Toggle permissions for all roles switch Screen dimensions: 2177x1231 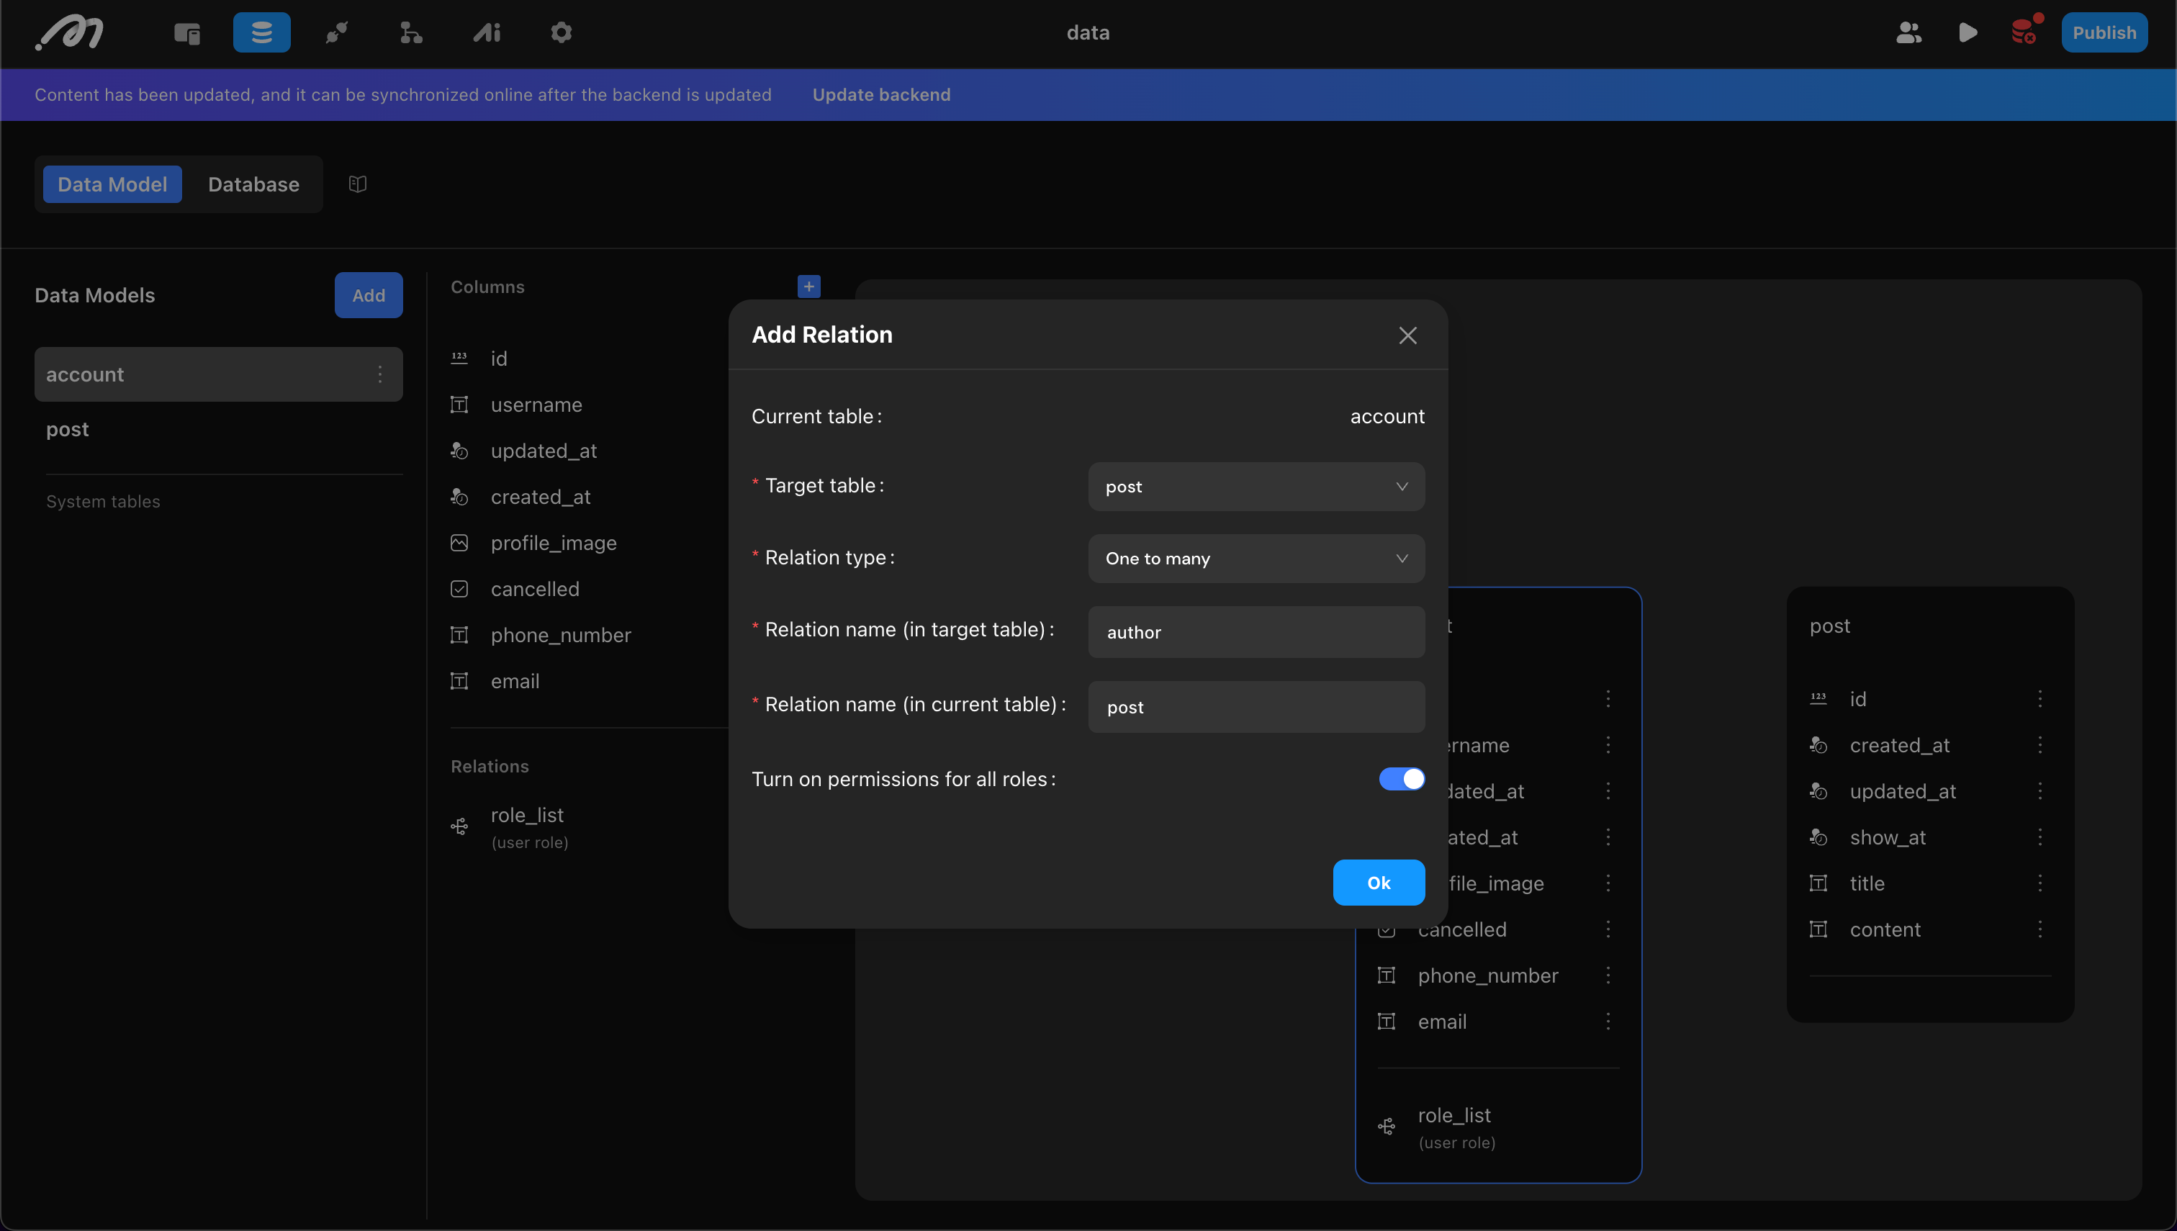pyautogui.click(x=1402, y=779)
